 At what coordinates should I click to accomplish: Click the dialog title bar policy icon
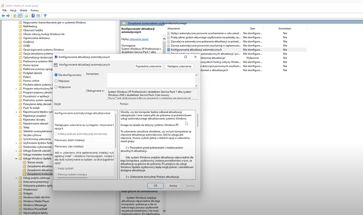(x=56, y=57)
